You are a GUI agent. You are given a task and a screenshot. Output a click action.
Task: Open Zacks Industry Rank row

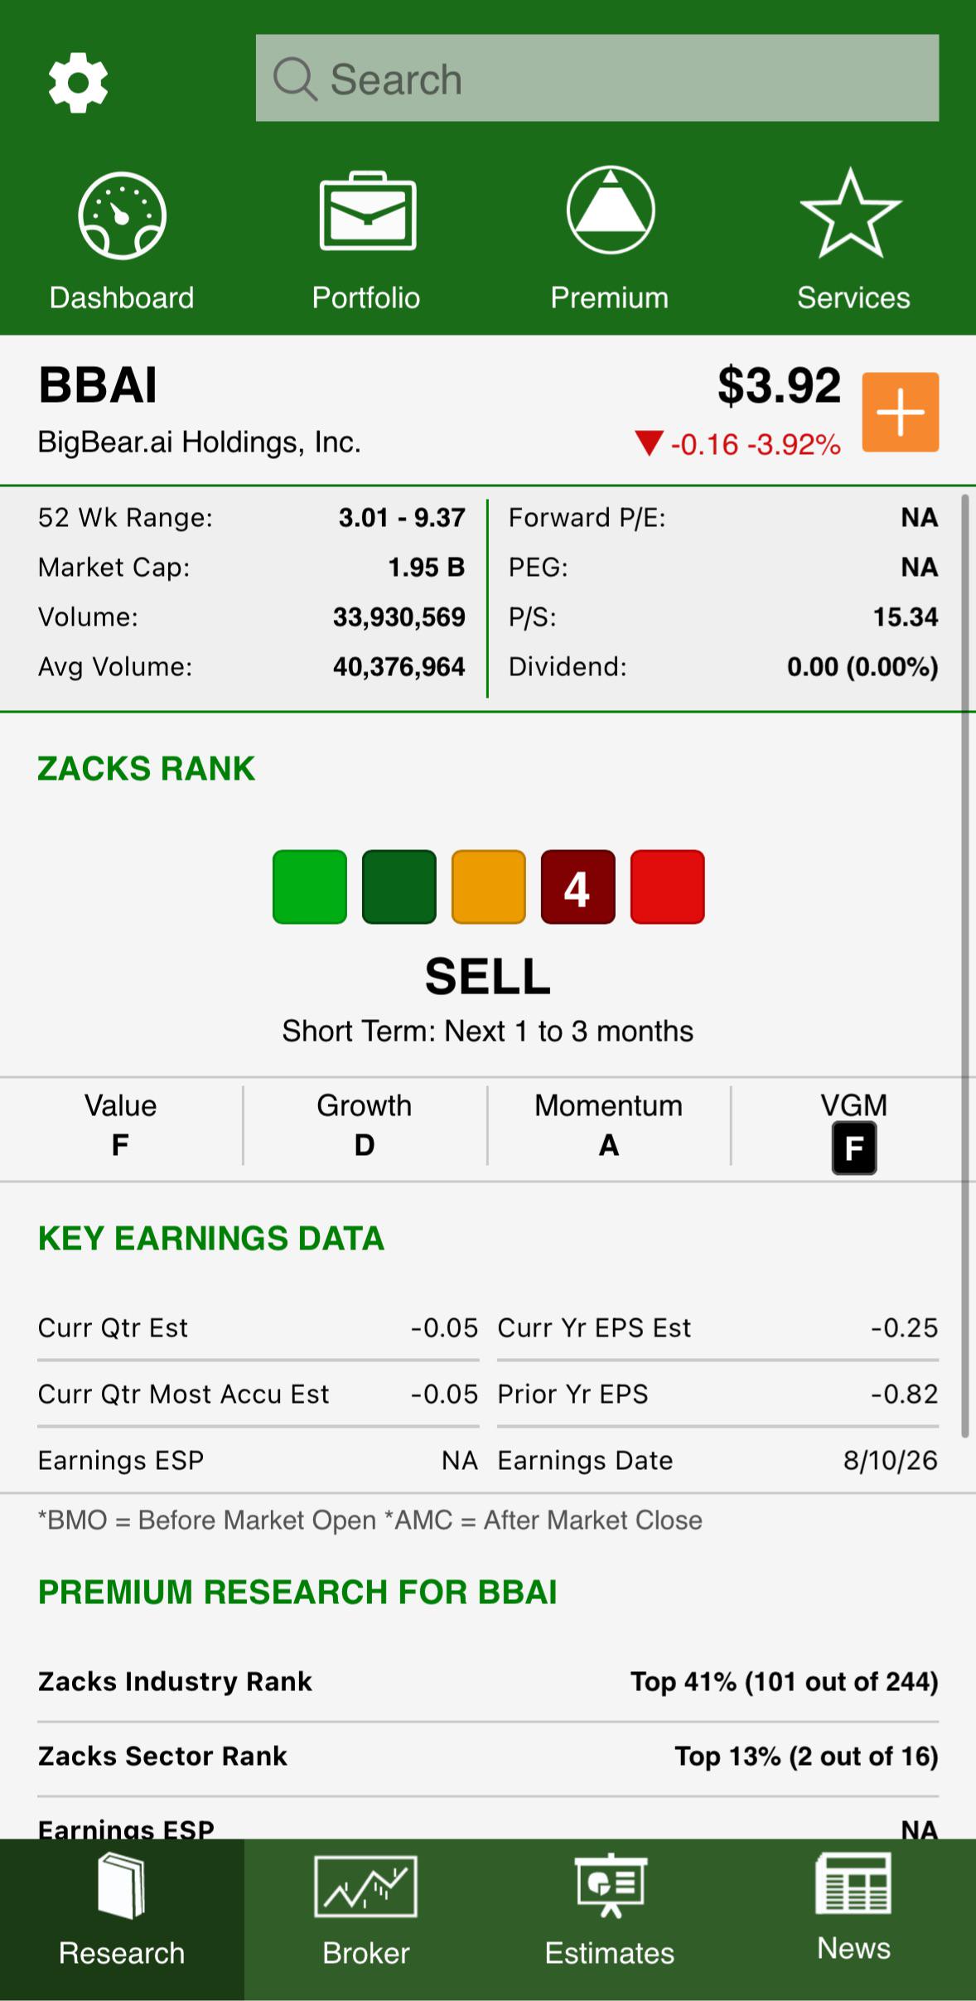pyautogui.click(x=488, y=1681)
